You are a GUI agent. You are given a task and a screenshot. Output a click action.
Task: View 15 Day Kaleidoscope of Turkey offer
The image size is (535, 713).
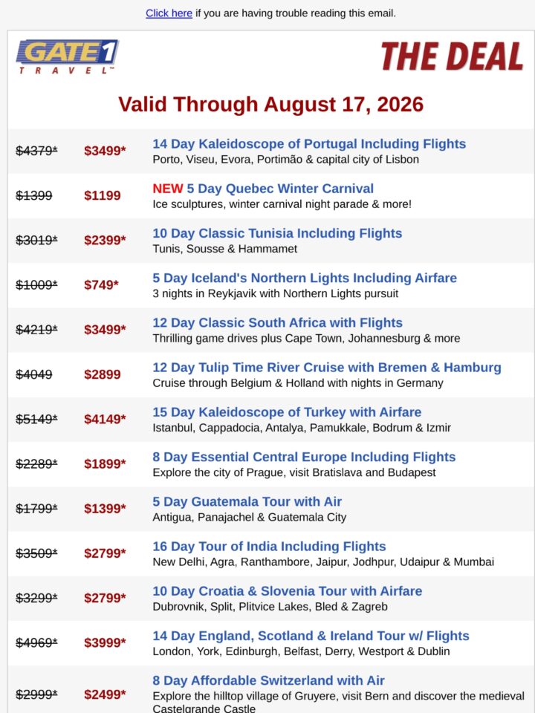click(287, 412)
